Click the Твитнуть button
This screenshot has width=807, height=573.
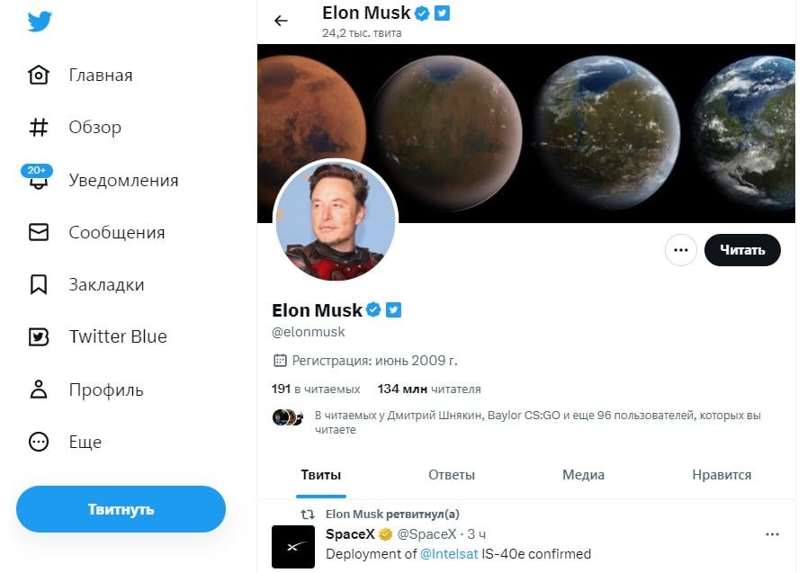[121, 510]
